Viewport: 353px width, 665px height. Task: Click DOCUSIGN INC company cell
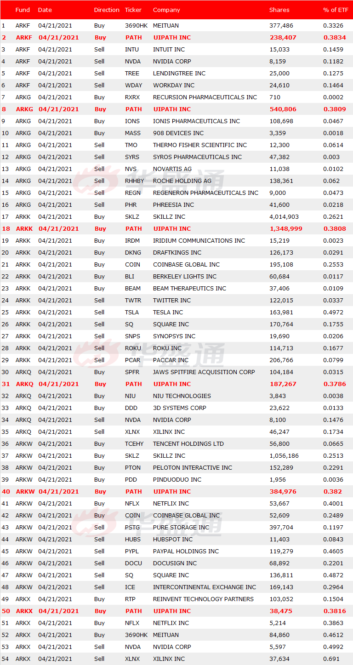click(x=175, y=563)
